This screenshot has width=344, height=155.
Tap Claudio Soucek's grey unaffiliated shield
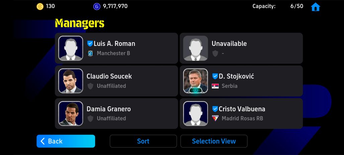point(90,86)
